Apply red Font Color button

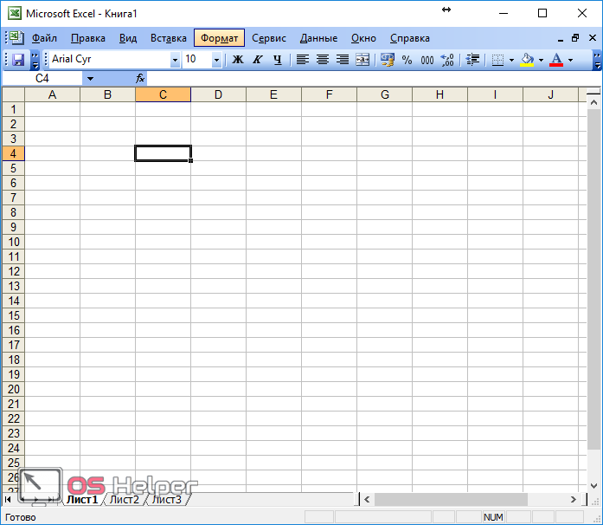tap(556, 60)
